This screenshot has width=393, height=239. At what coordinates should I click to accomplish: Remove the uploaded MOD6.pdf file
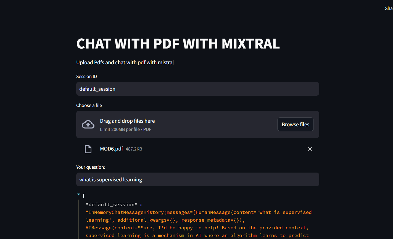(x=310, y=149)
